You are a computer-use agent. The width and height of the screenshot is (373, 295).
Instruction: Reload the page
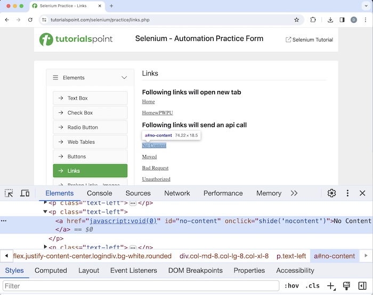[x=30, y=20]
